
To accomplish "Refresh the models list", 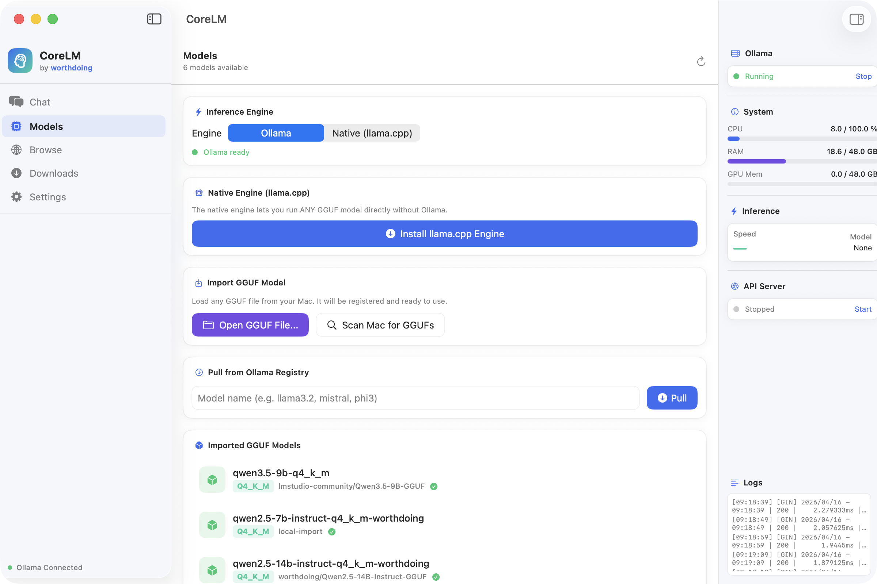I will tap(701, 61).
